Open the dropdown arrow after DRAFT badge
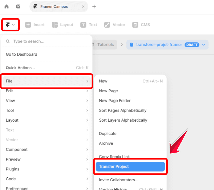The image size is (214, 190). [203, 45]
